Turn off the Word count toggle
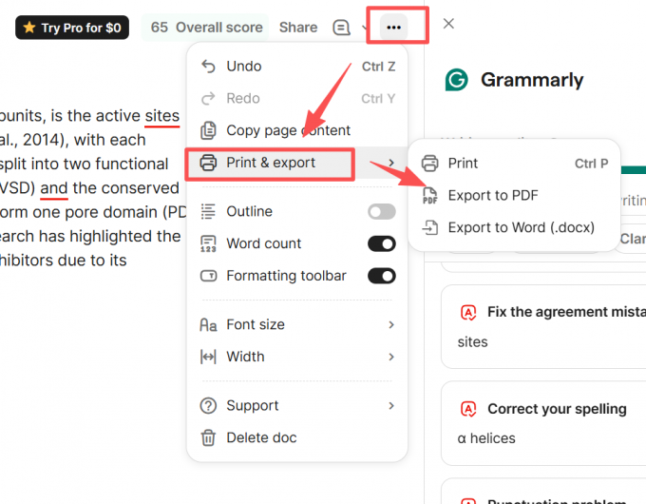Viewport: 646px width, 504px height. [382, 243]
